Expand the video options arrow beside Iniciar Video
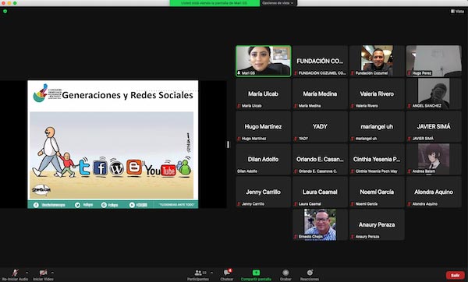 tap(52, 273)
